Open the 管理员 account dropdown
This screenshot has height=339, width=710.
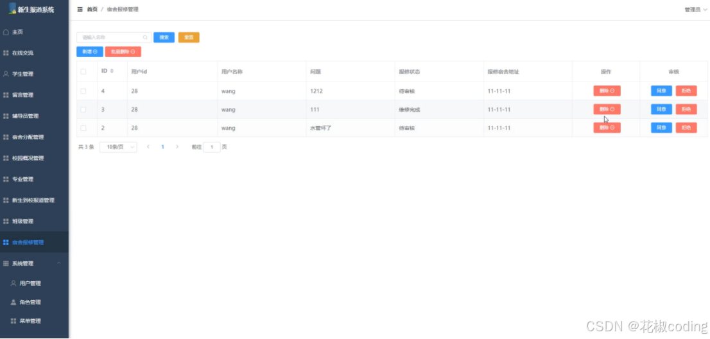(695, 10)
